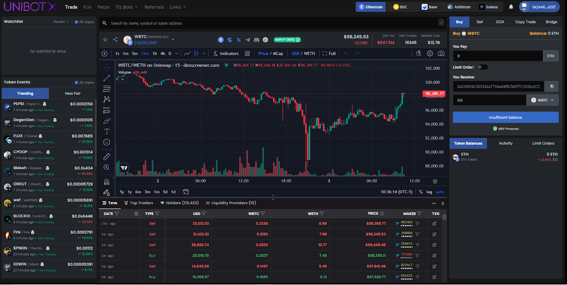Click the Insufficient balance button
Image resolution: width=567 pixels, height=285 pixels.
click(506, 117)
